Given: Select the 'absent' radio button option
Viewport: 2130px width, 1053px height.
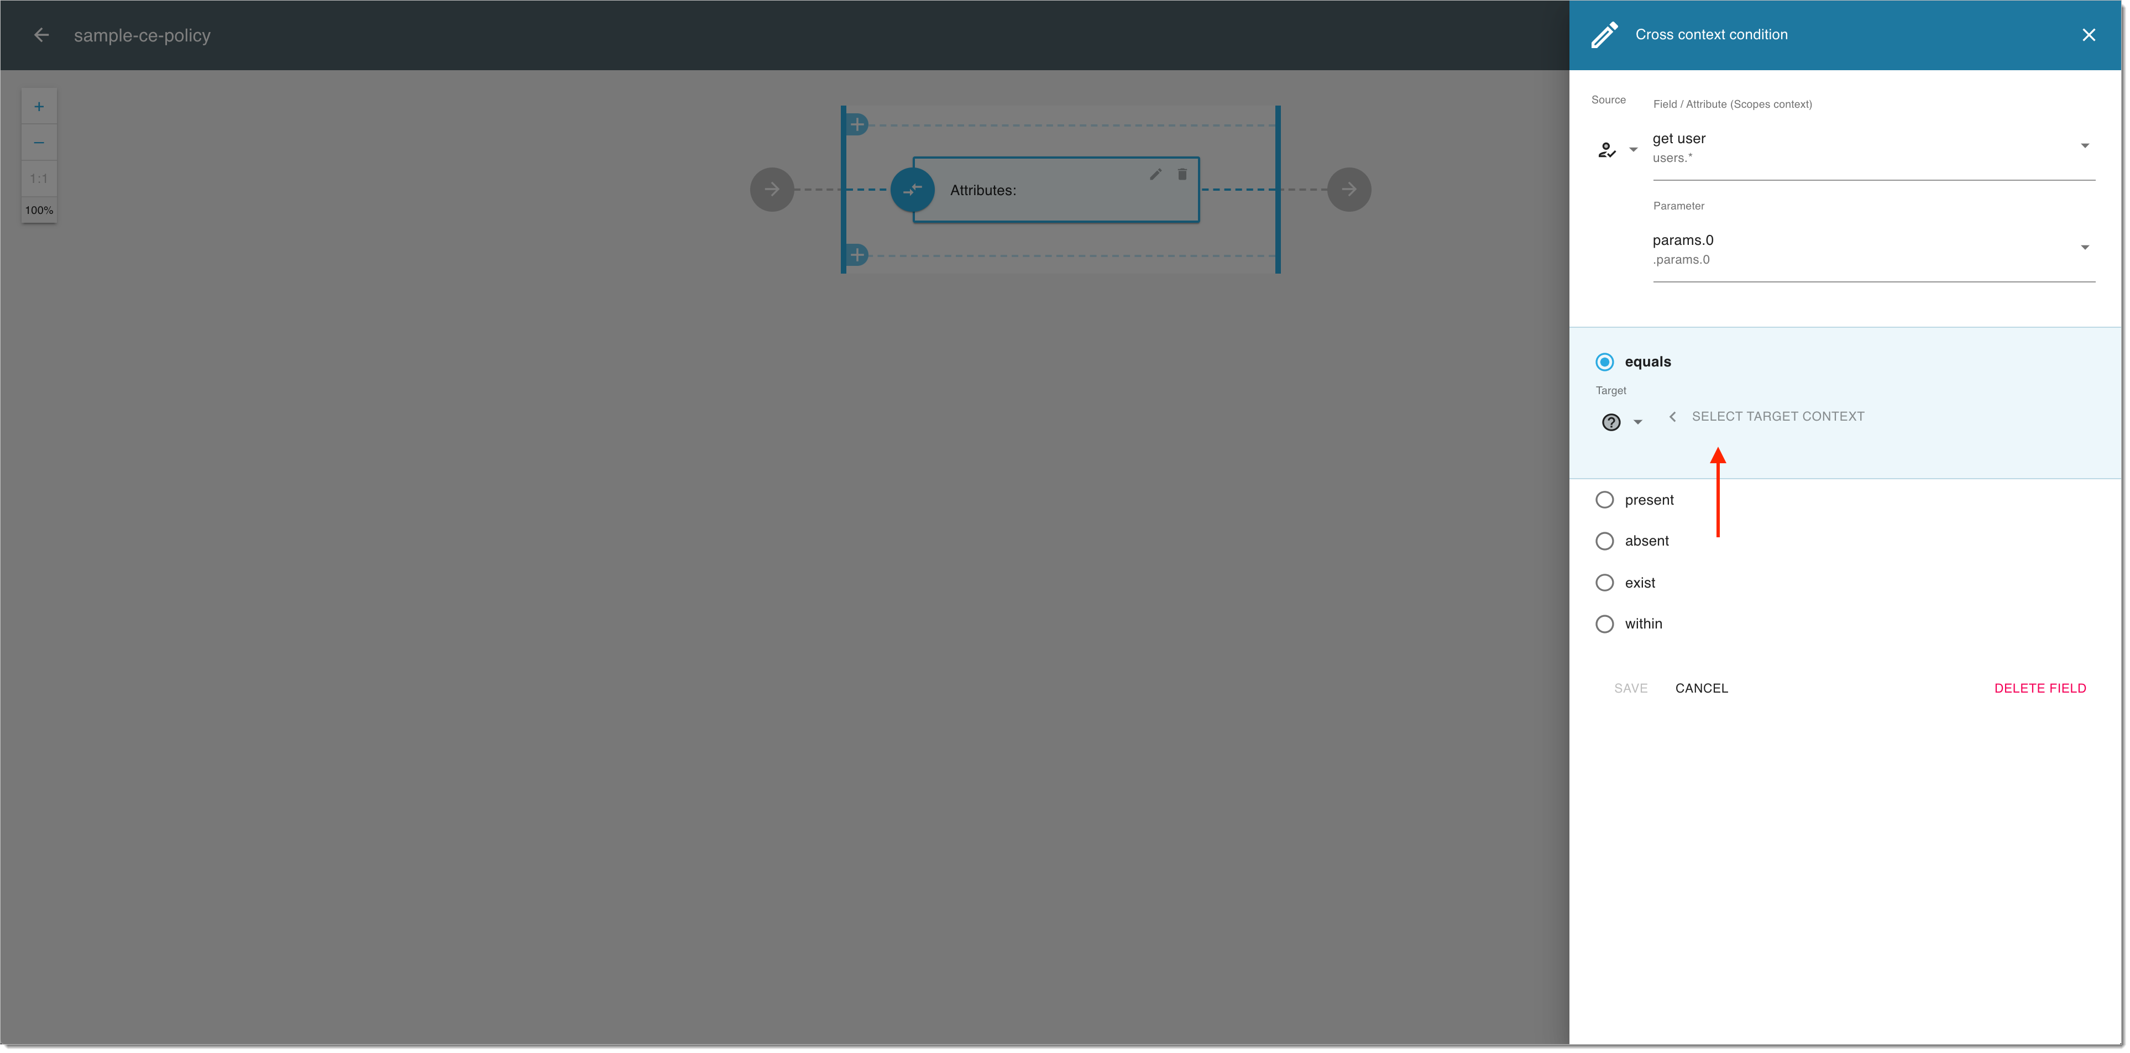Looking at the screenshot, I should click(1607, 541).
